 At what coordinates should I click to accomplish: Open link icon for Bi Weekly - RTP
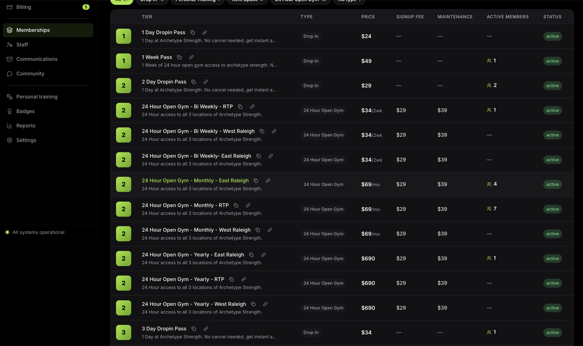click(x=252, y=107)
